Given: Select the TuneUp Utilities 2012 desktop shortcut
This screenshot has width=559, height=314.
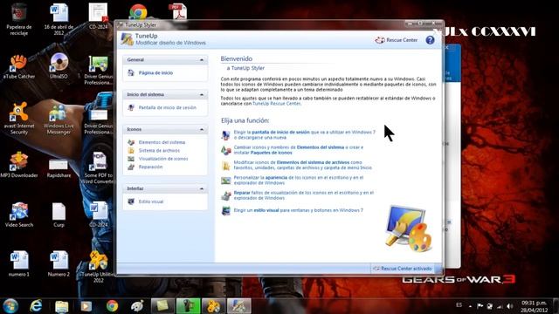Looking at the screenshot, I should pos(99,266).
